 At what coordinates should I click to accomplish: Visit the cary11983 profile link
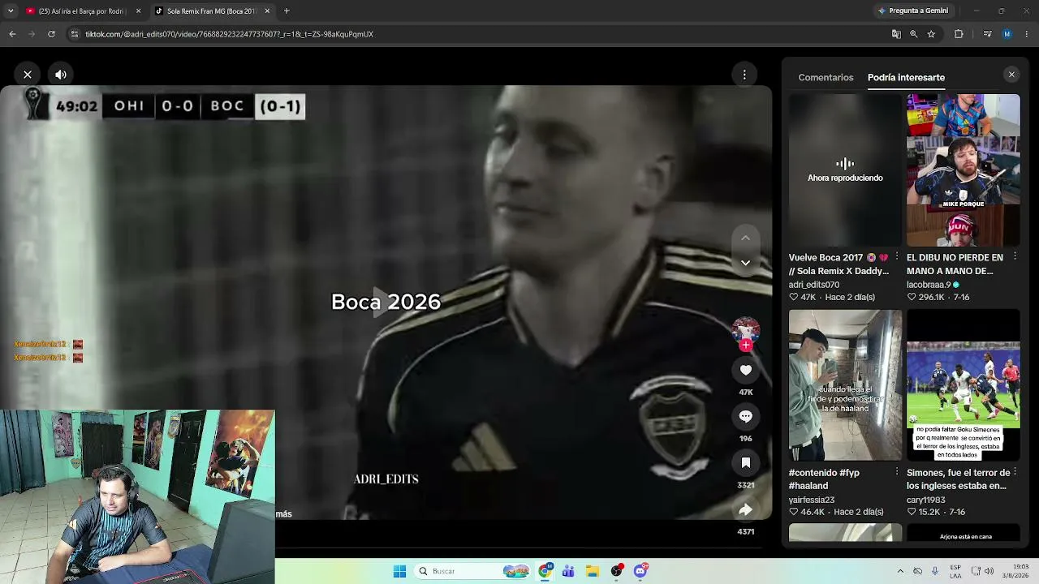(926, 500)
